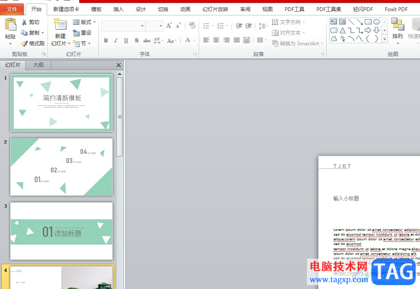Image resolution: width=420 pixels, height=289 pixels.
Task: Expand the shapes gallery More arrow
Action: [x=384, y=39]
